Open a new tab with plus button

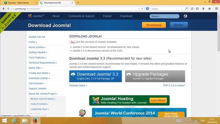coord(78,3)
